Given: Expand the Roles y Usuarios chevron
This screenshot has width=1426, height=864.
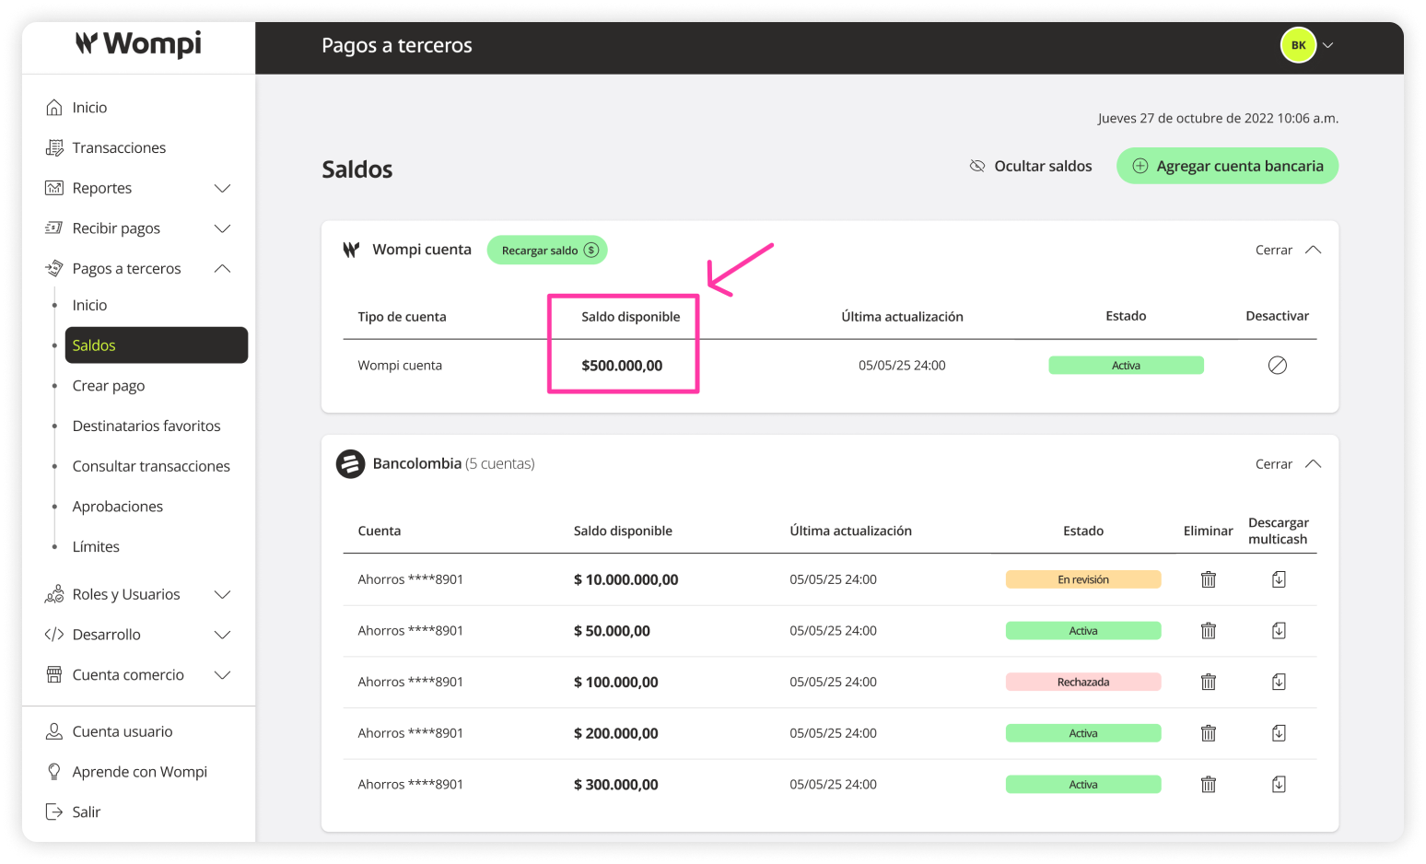Looking at the screenshot, I should pos(222,594).
